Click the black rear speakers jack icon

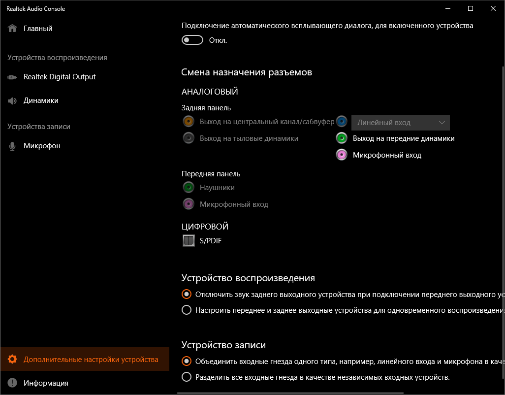point(188,138)
